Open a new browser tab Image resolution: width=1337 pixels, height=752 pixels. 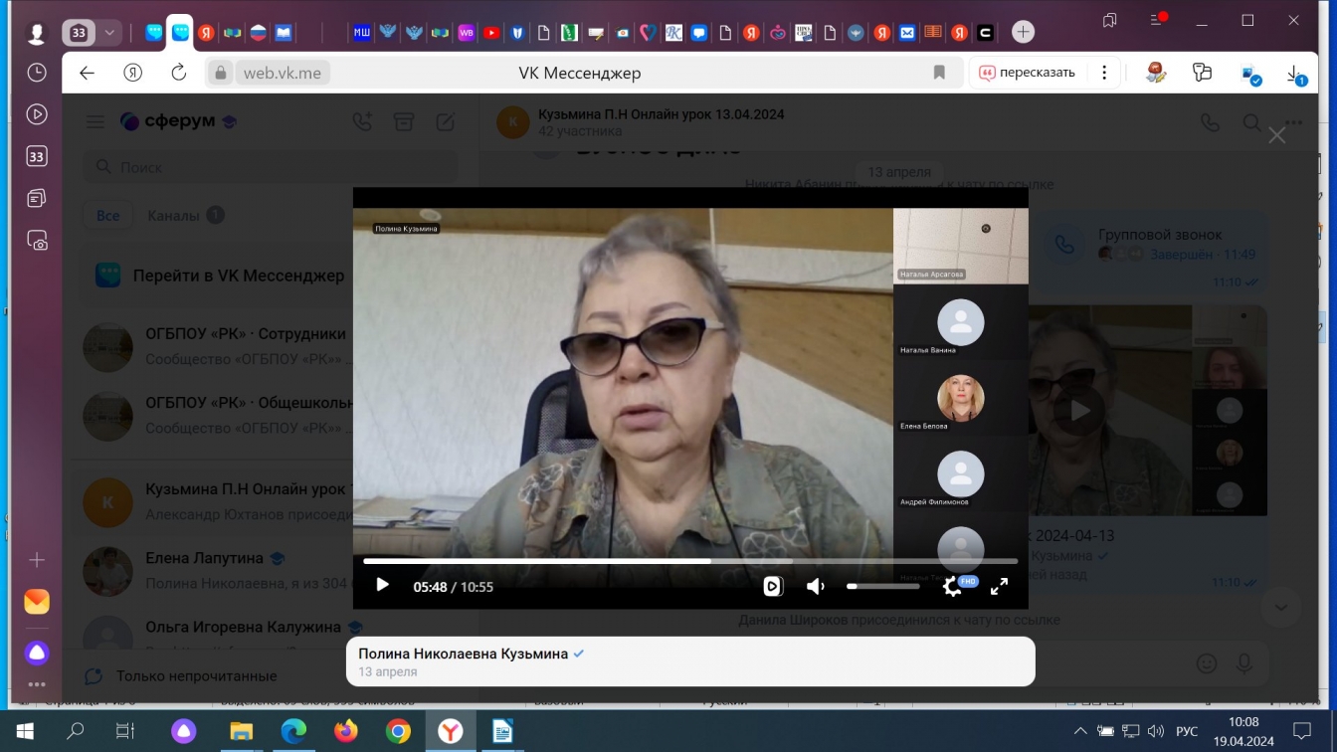click(x=1023, y=33)
